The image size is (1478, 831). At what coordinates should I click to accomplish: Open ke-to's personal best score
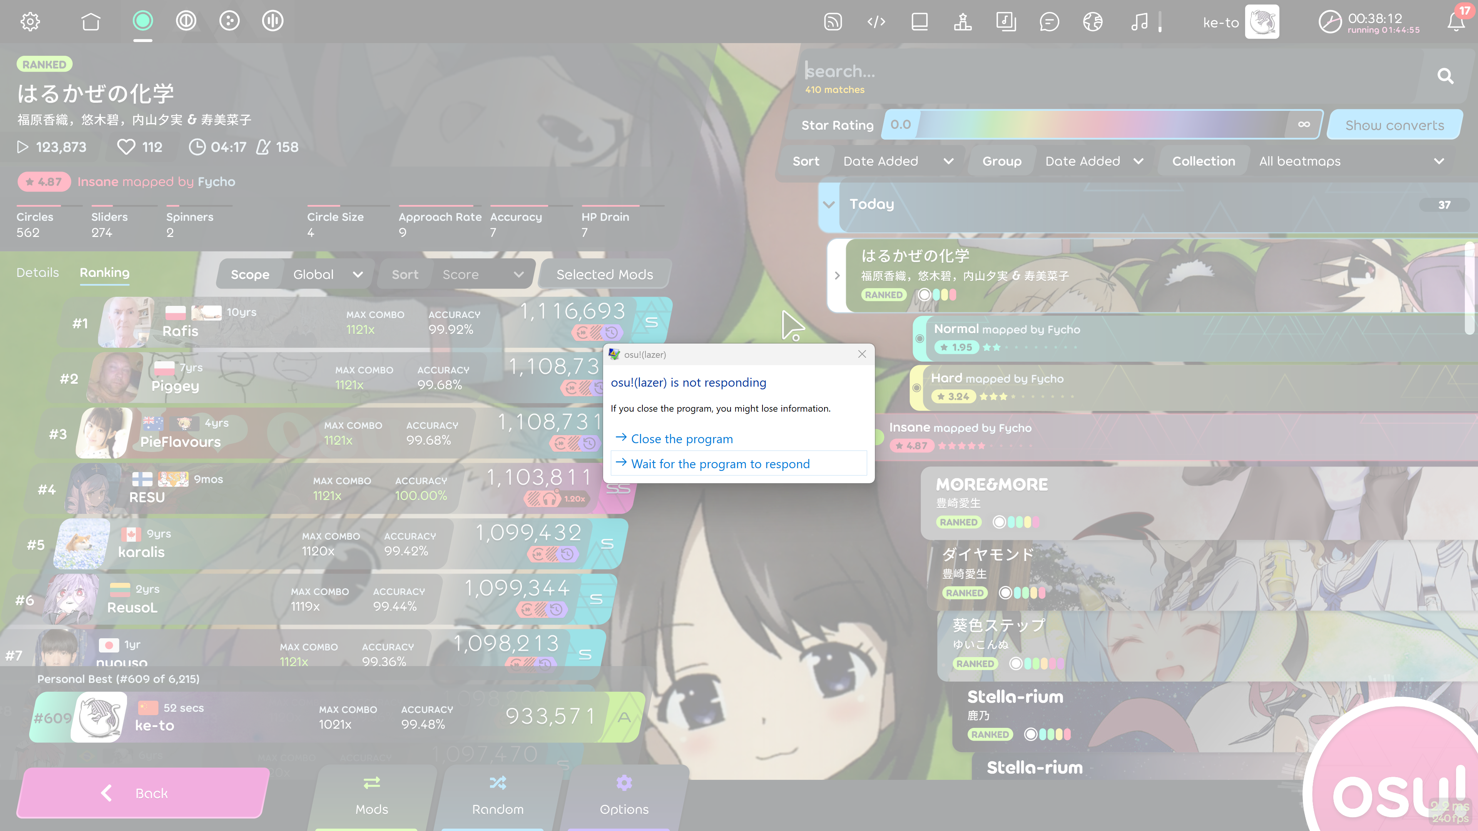coord(338,717)
